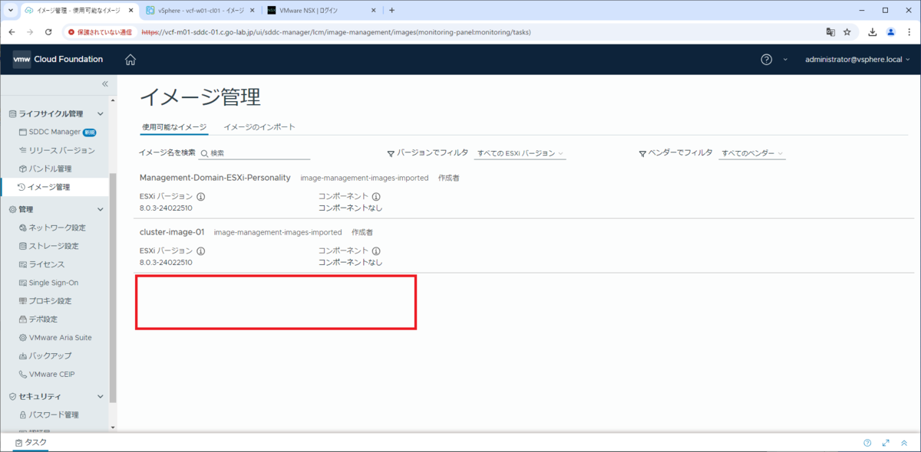The image size is (921, 452).
Task: Collapse the セキュリティ section chevron
Action: [x=101, y=397]
